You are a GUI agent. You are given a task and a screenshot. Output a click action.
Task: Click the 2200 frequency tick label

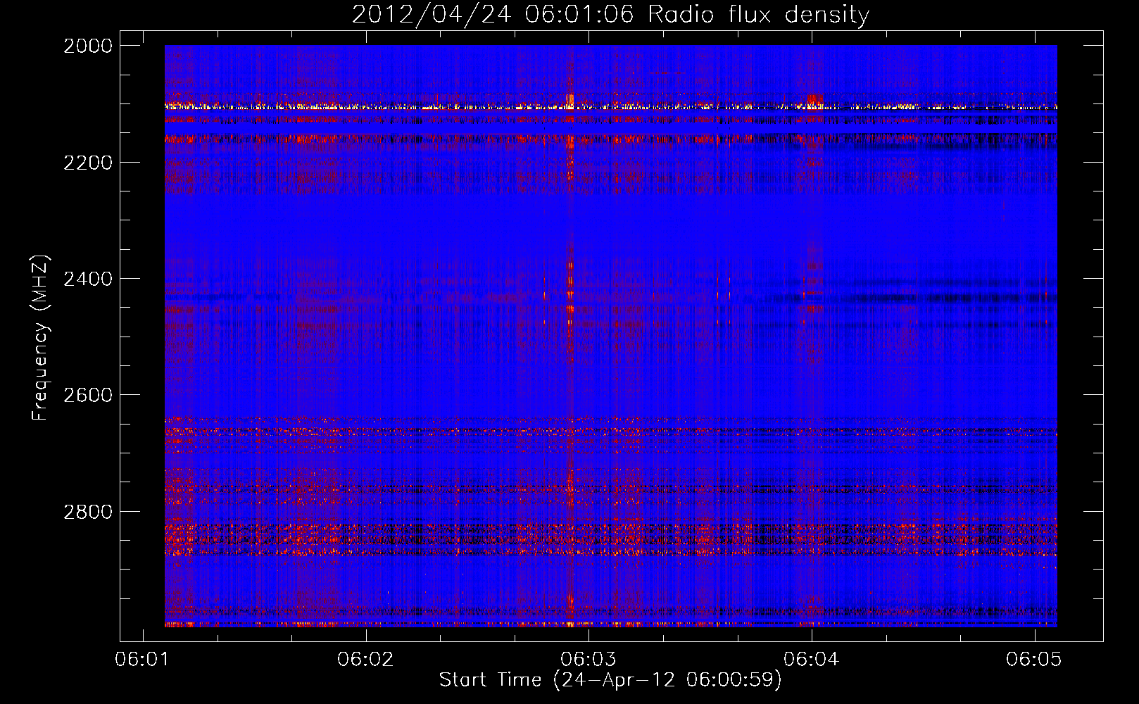click(88, 163)
